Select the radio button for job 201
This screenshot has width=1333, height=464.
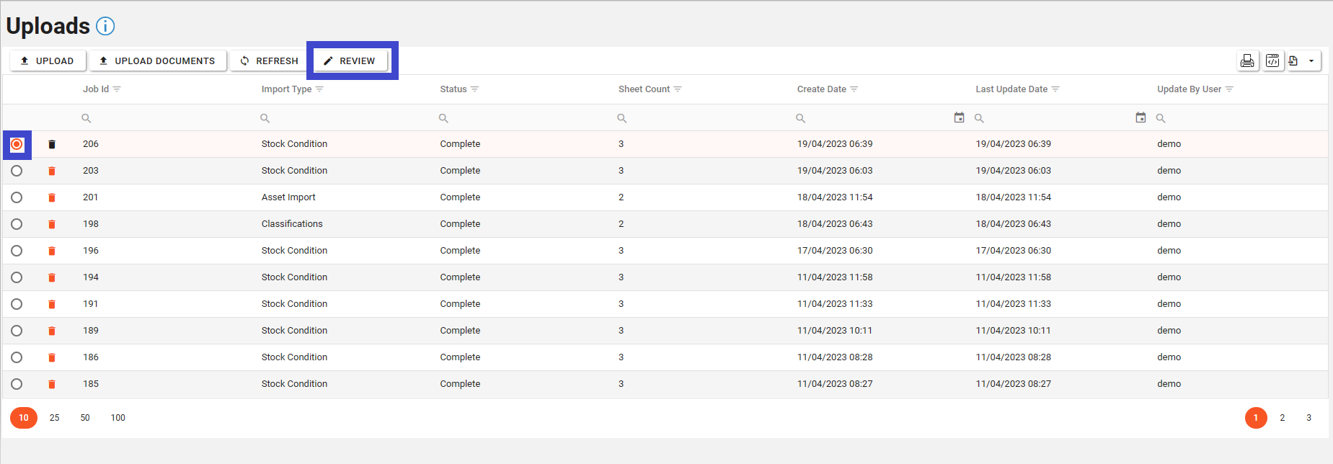[17, 197]
